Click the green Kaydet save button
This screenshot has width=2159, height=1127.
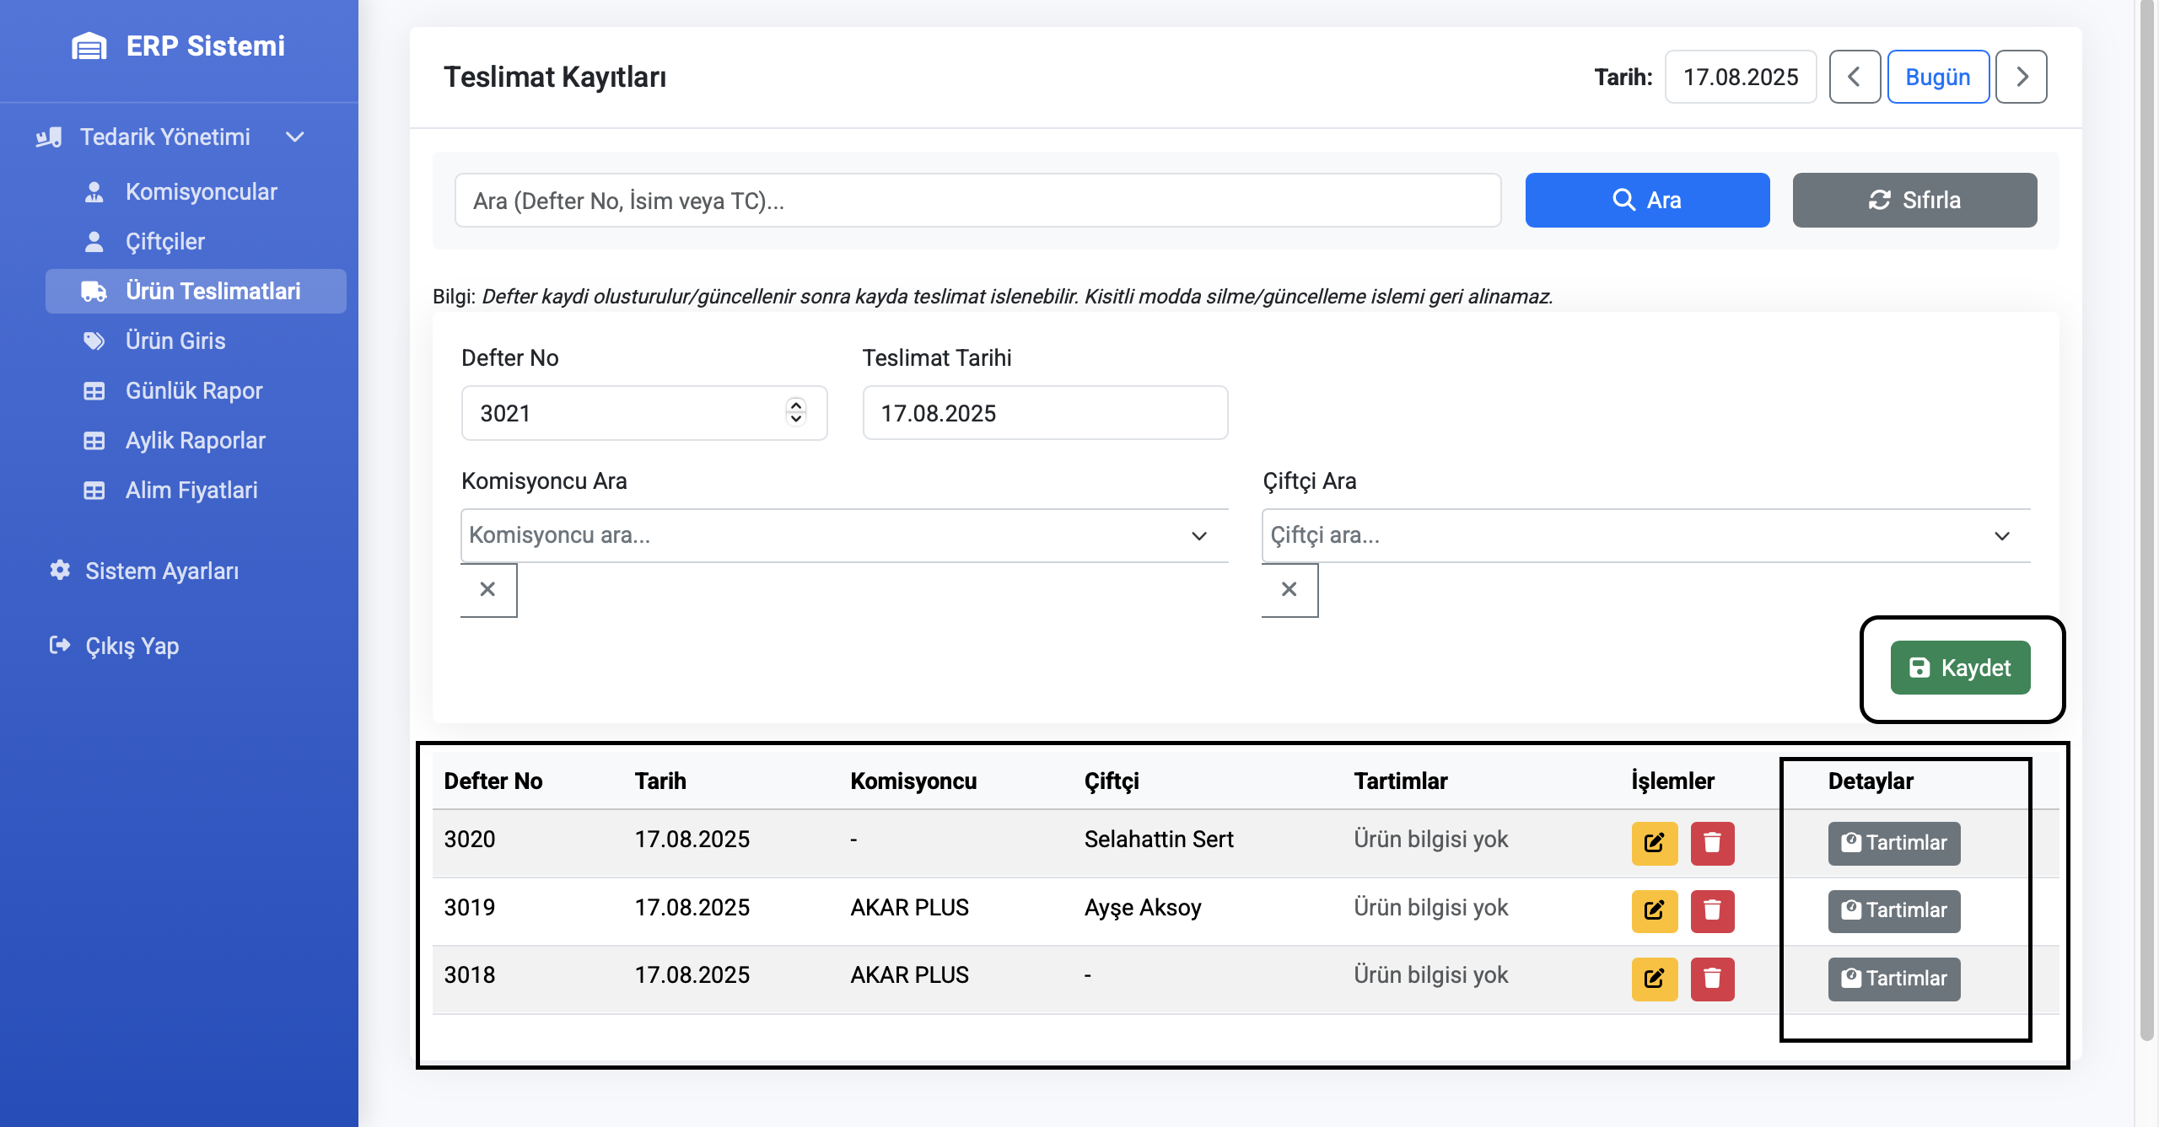[x=1960, y=668]
